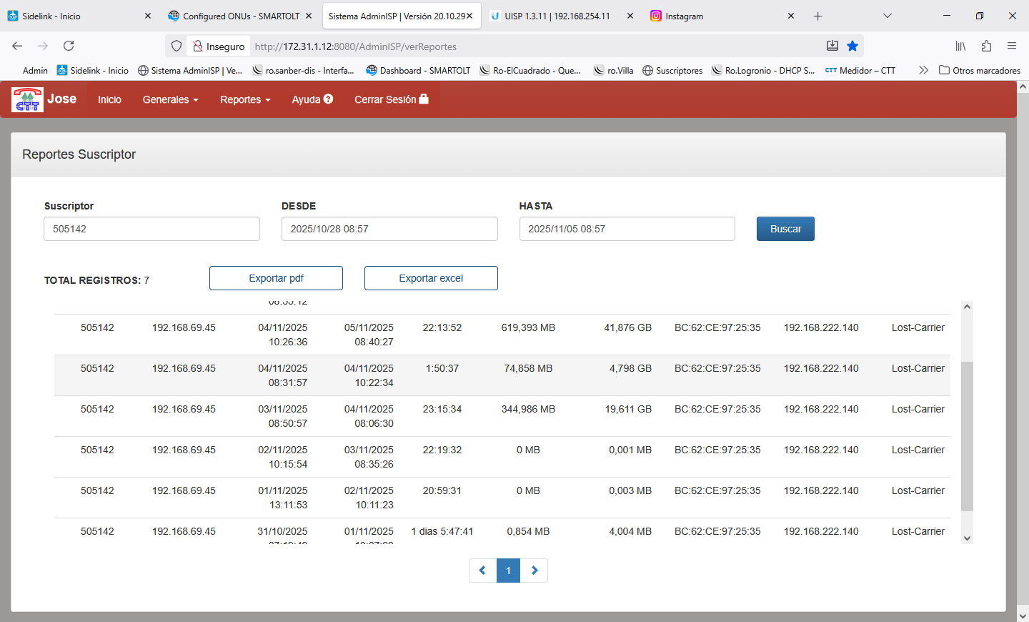1029x622 pixels.
Task: Click the table's vertical scrollbar thumb
Action: tap(967, 436)
